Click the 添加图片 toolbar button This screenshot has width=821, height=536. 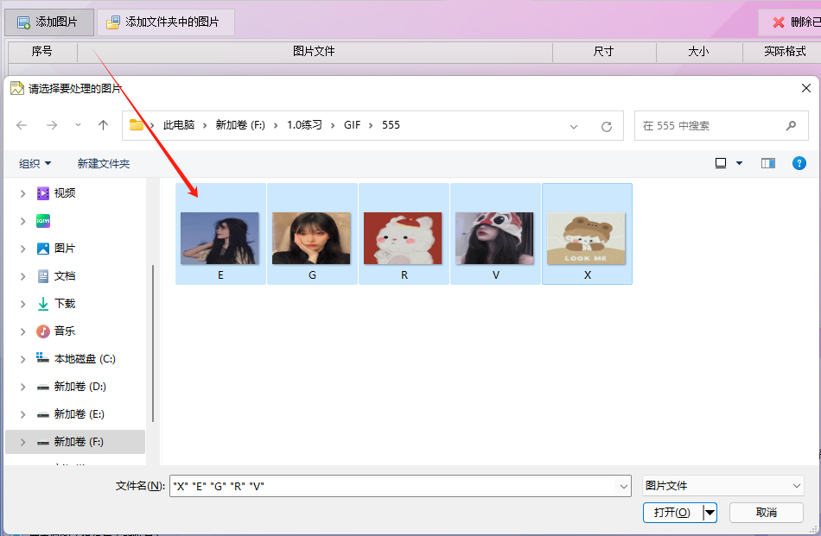[48, 22]
